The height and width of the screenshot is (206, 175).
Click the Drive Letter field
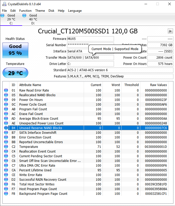coord(90,64)
